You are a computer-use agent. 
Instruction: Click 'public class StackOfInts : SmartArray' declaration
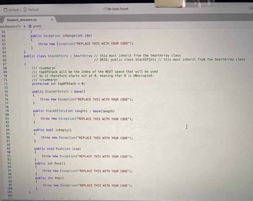pos(58,56)
